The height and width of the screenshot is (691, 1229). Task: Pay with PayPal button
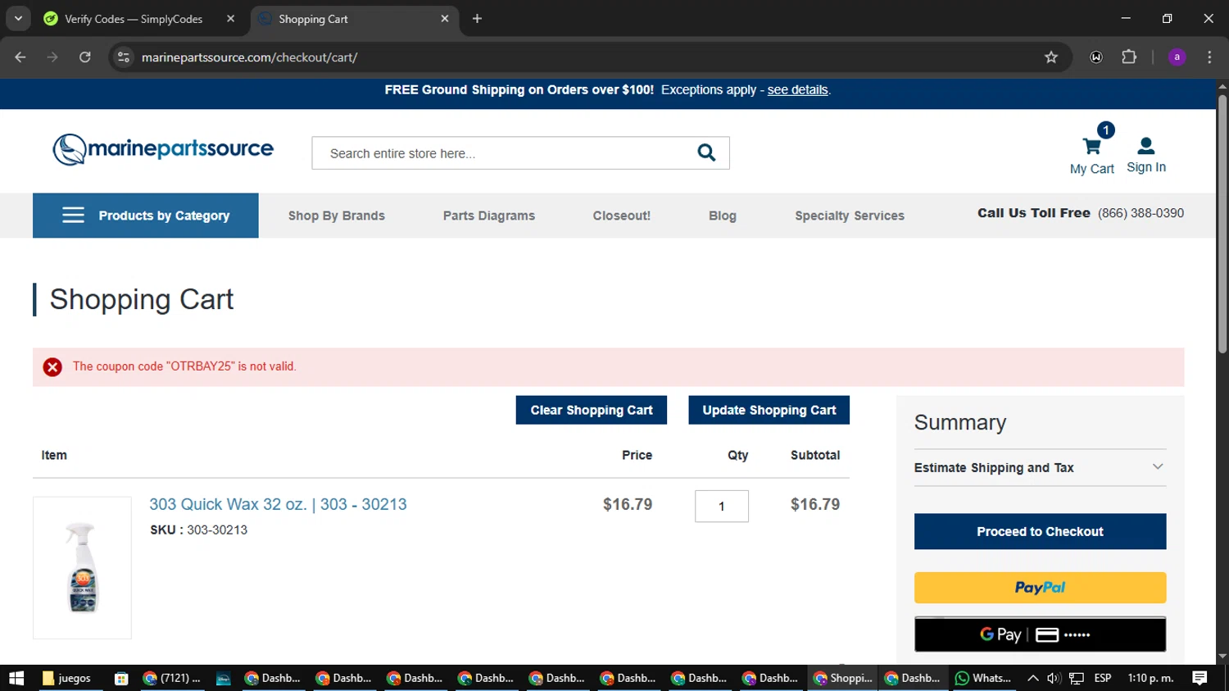1040,588
